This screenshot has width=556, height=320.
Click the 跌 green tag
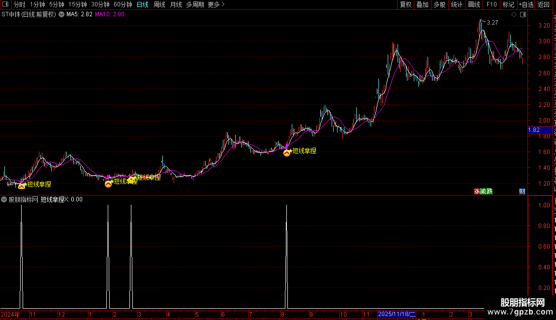[x=490, y=191]
